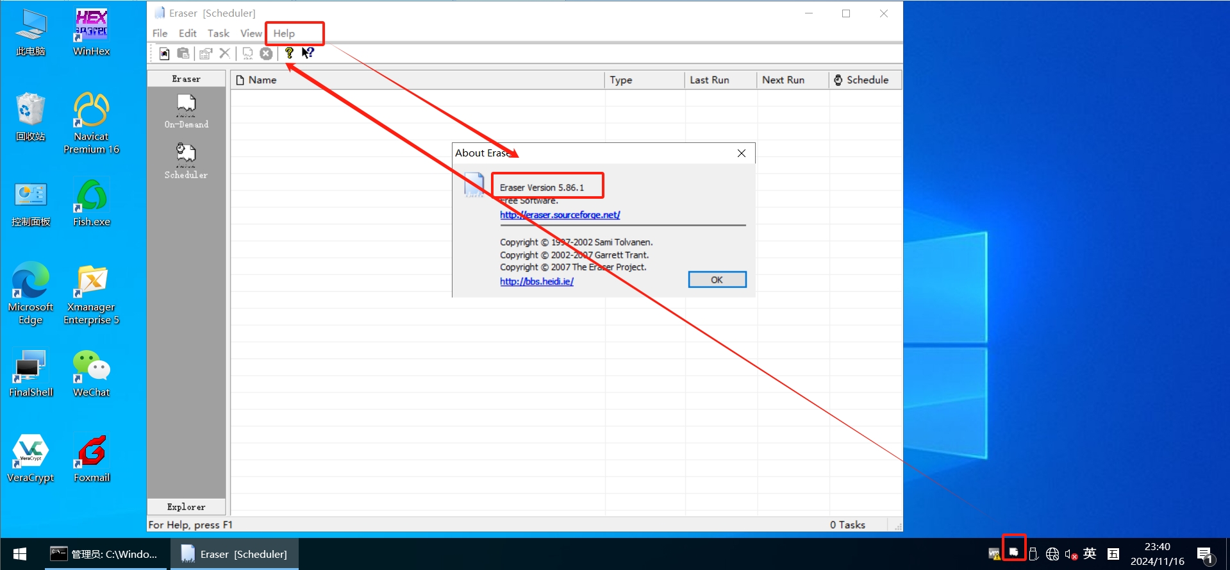Click the Eraser Version 5.86.1 text
The width and height of the screenshot is (1230, 570).
click(x=542, y=188)
